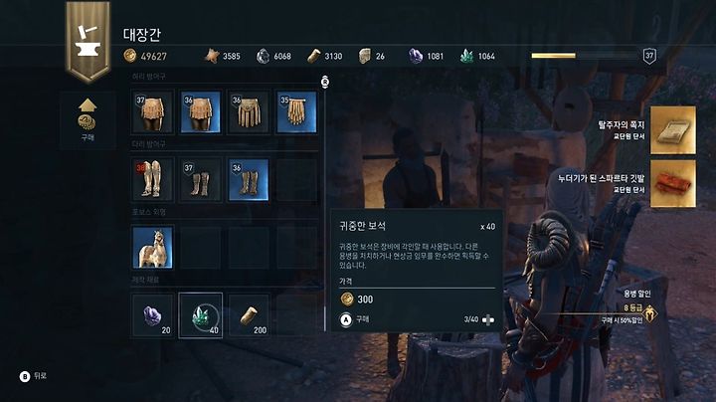Click the inventory list scrollbar
716x402 pixels.
click(324, 206)
